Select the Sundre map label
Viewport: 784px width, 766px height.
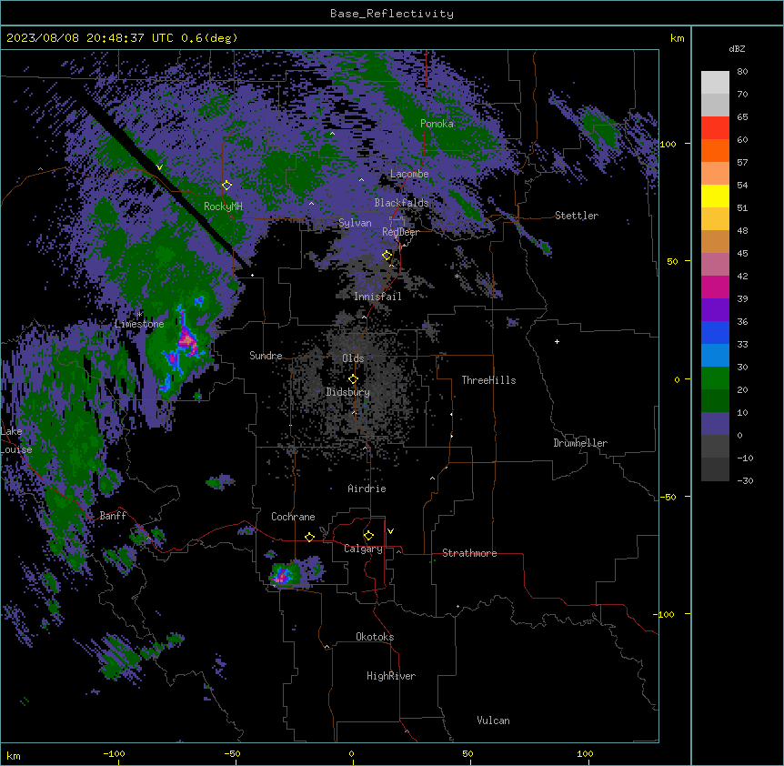pyautogui.click(x=266, y=356)
